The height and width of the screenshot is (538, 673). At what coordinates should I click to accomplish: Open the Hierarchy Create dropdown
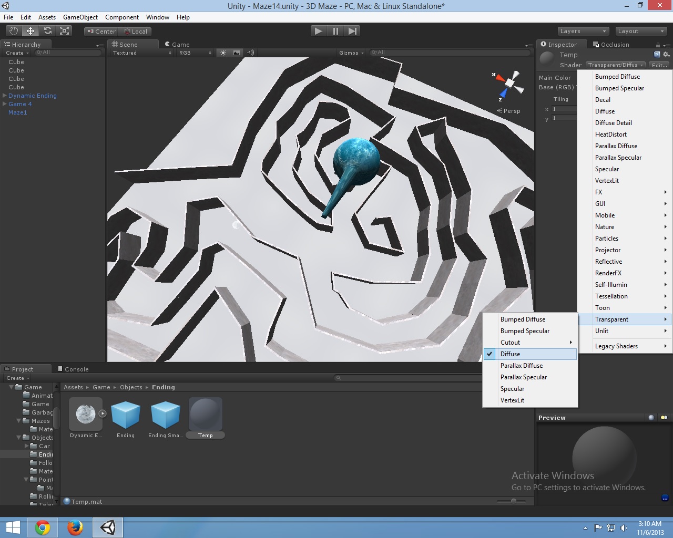(x=17, y=53)
